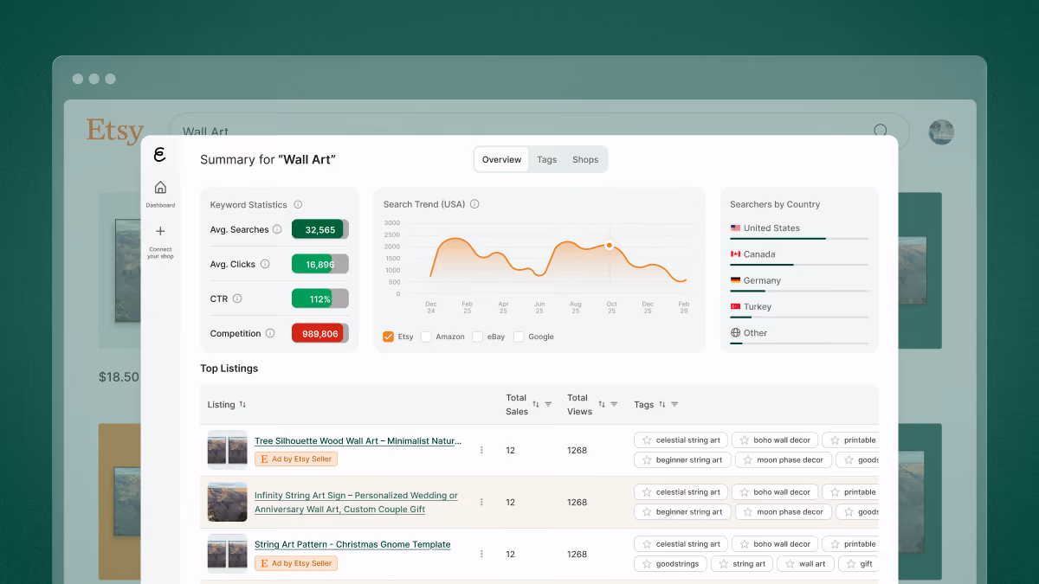Click the moon phase decor tag in first row
The height and width of the screenshot is (584, 1039).
784,460
